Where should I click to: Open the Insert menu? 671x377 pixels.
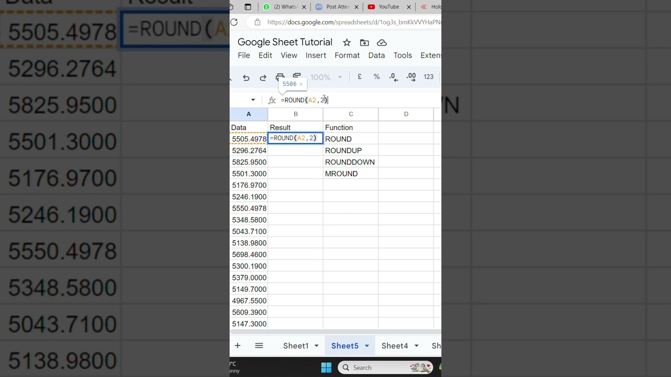pyautogui.click(x=316, y=56)
